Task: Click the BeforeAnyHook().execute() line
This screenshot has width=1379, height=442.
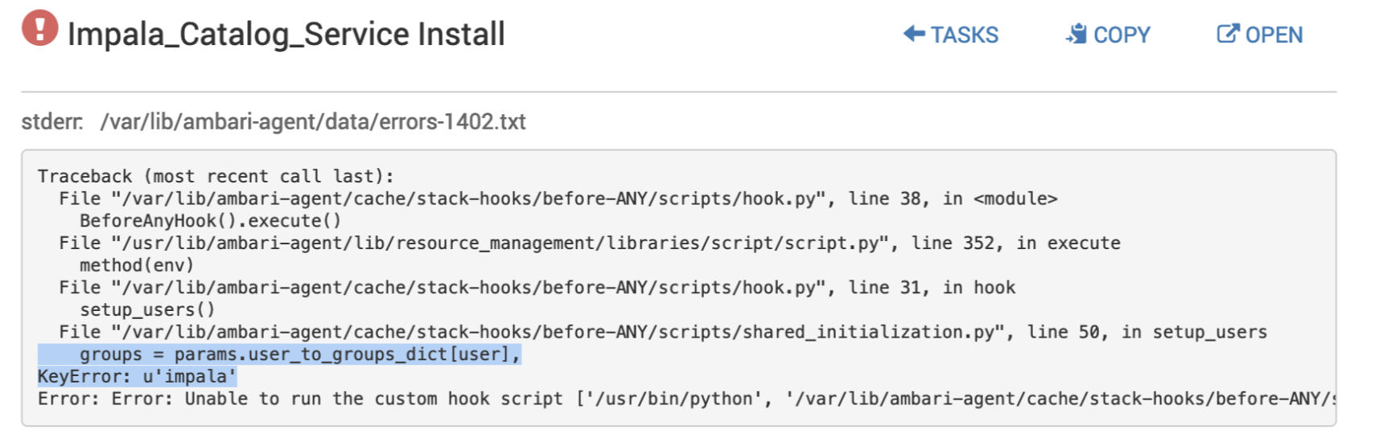Action: 210,220
